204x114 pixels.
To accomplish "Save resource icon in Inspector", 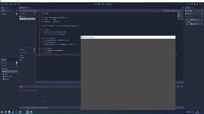I will (x=191, y=11).
